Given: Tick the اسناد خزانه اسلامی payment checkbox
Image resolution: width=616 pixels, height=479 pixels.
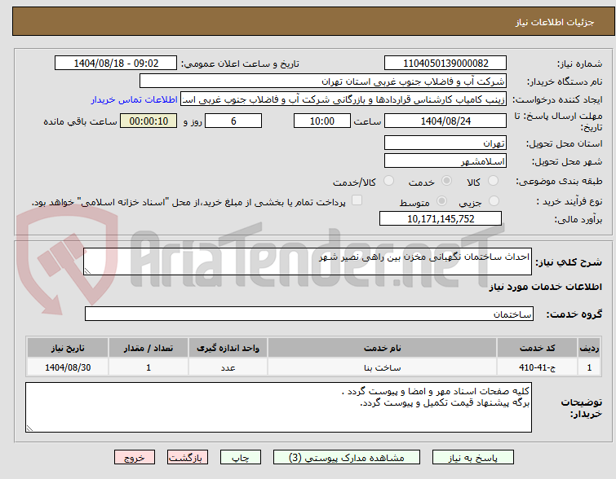Looking at the screenshot, I should coord(357,200).
